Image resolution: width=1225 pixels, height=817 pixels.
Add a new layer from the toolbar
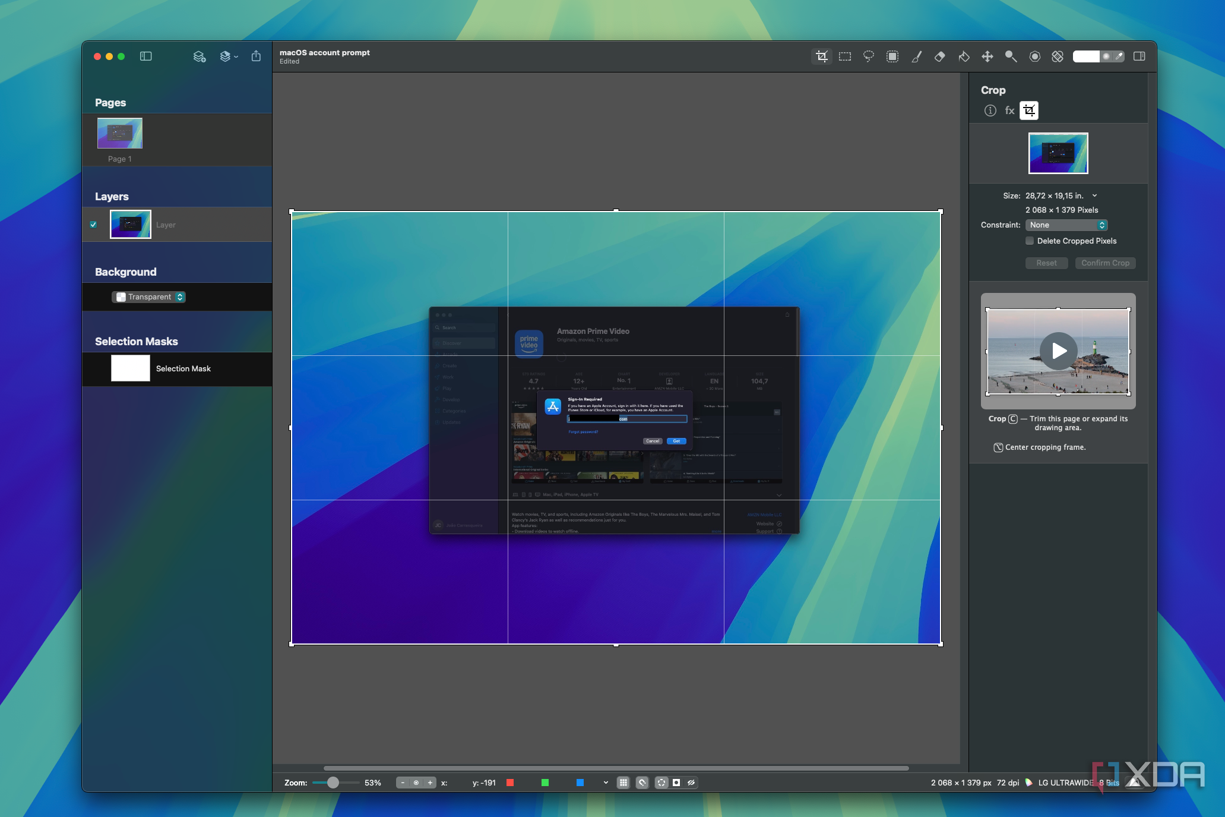[200, 56]
